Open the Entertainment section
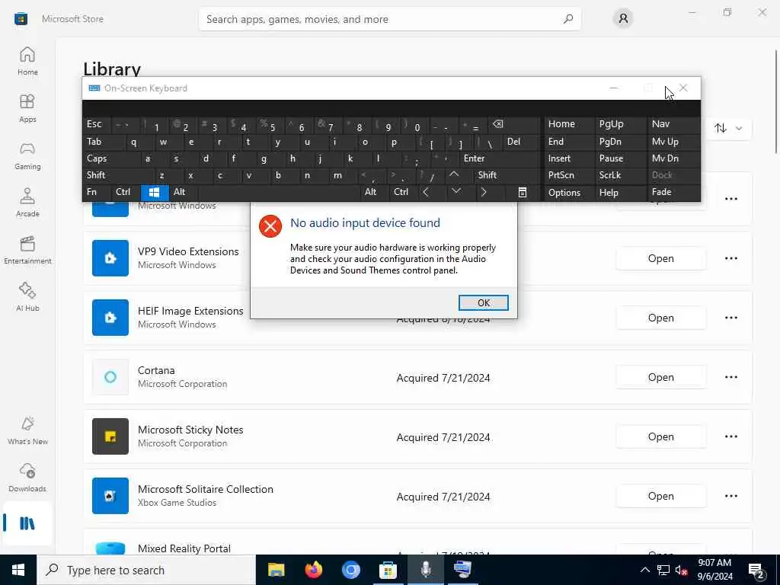Screen dimensions: 780x585 tap(27, 250)
